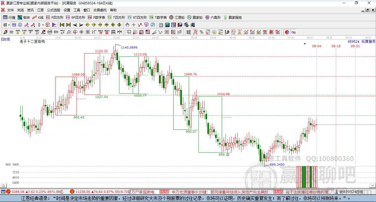Restore the inner chart window

368,10
